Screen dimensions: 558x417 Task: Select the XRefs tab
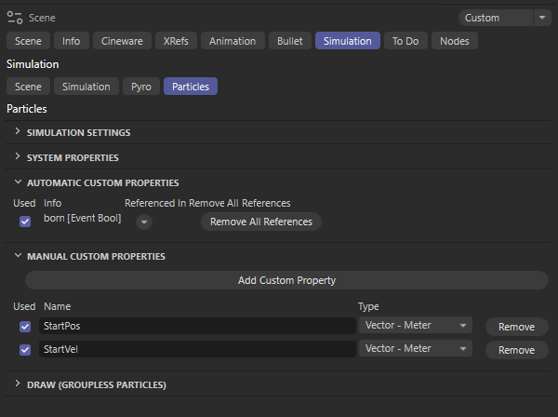pyautogui.click(x=176, y=41)
